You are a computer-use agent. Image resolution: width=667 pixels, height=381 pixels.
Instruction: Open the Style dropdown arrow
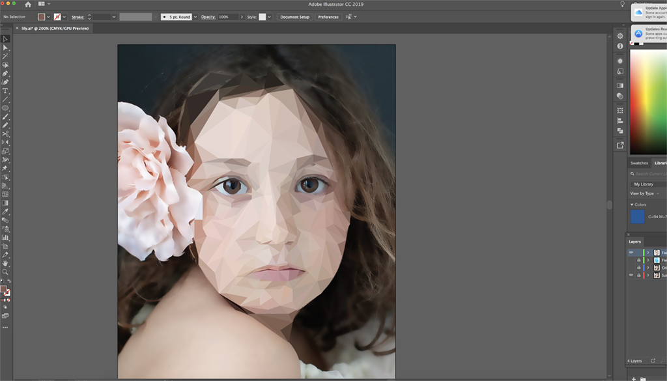point(269,17)
